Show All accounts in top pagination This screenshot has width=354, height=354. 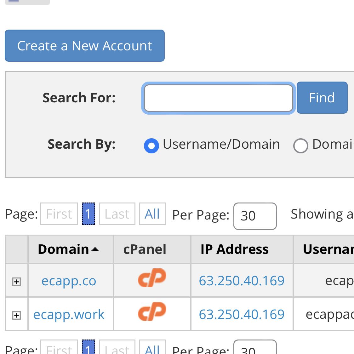(x=152, y=214)
